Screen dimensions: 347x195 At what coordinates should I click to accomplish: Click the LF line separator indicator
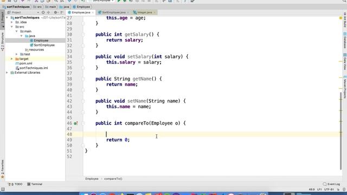(x=319, y=190)
